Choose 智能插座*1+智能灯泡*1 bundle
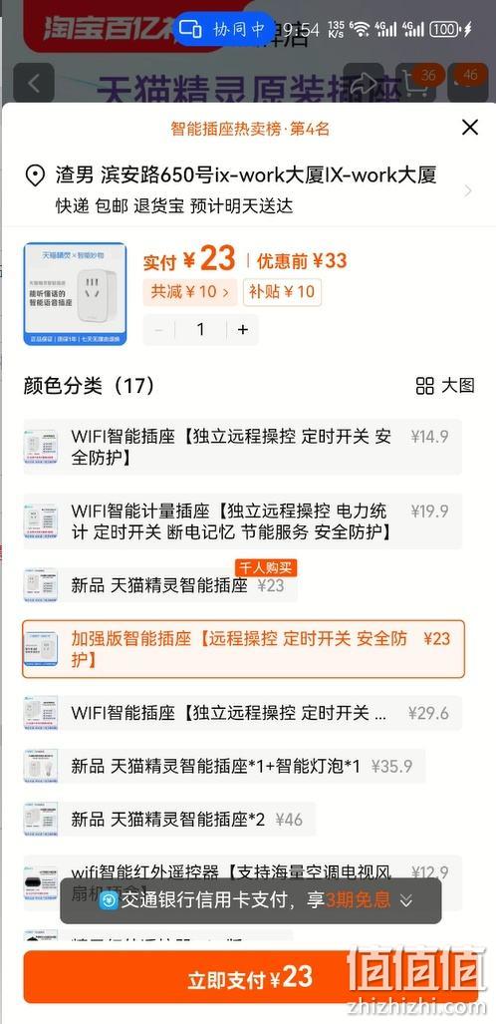This screenshot has height=1024, width=496. (x=224, y=766)
